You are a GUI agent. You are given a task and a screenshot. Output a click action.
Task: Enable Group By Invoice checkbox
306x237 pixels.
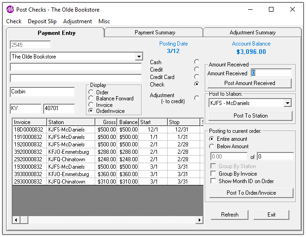(213, 174)
